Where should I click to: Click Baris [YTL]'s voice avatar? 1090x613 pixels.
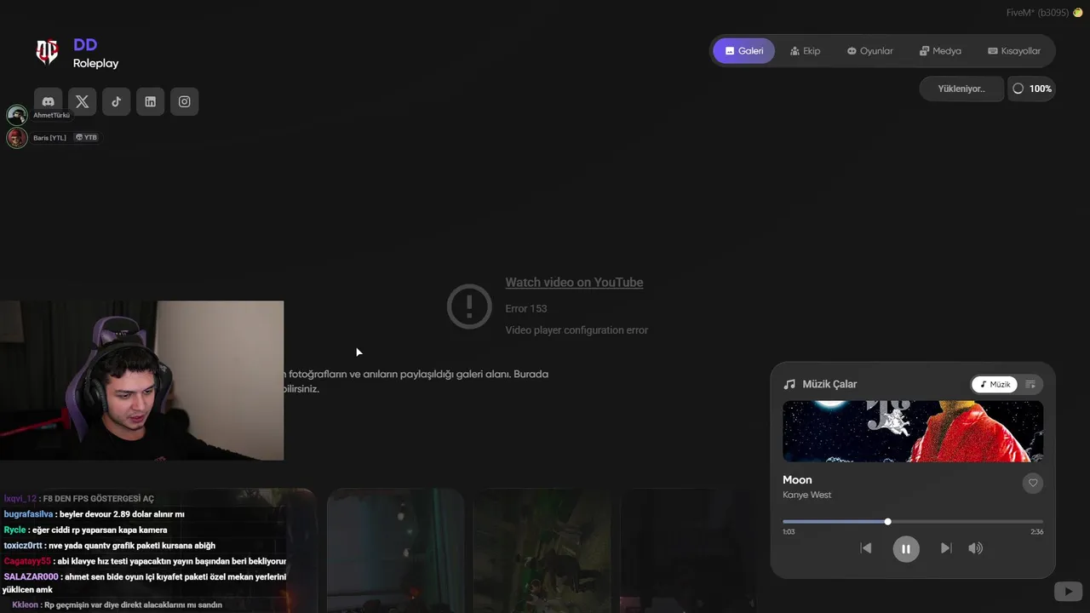[x=17, y=138]
